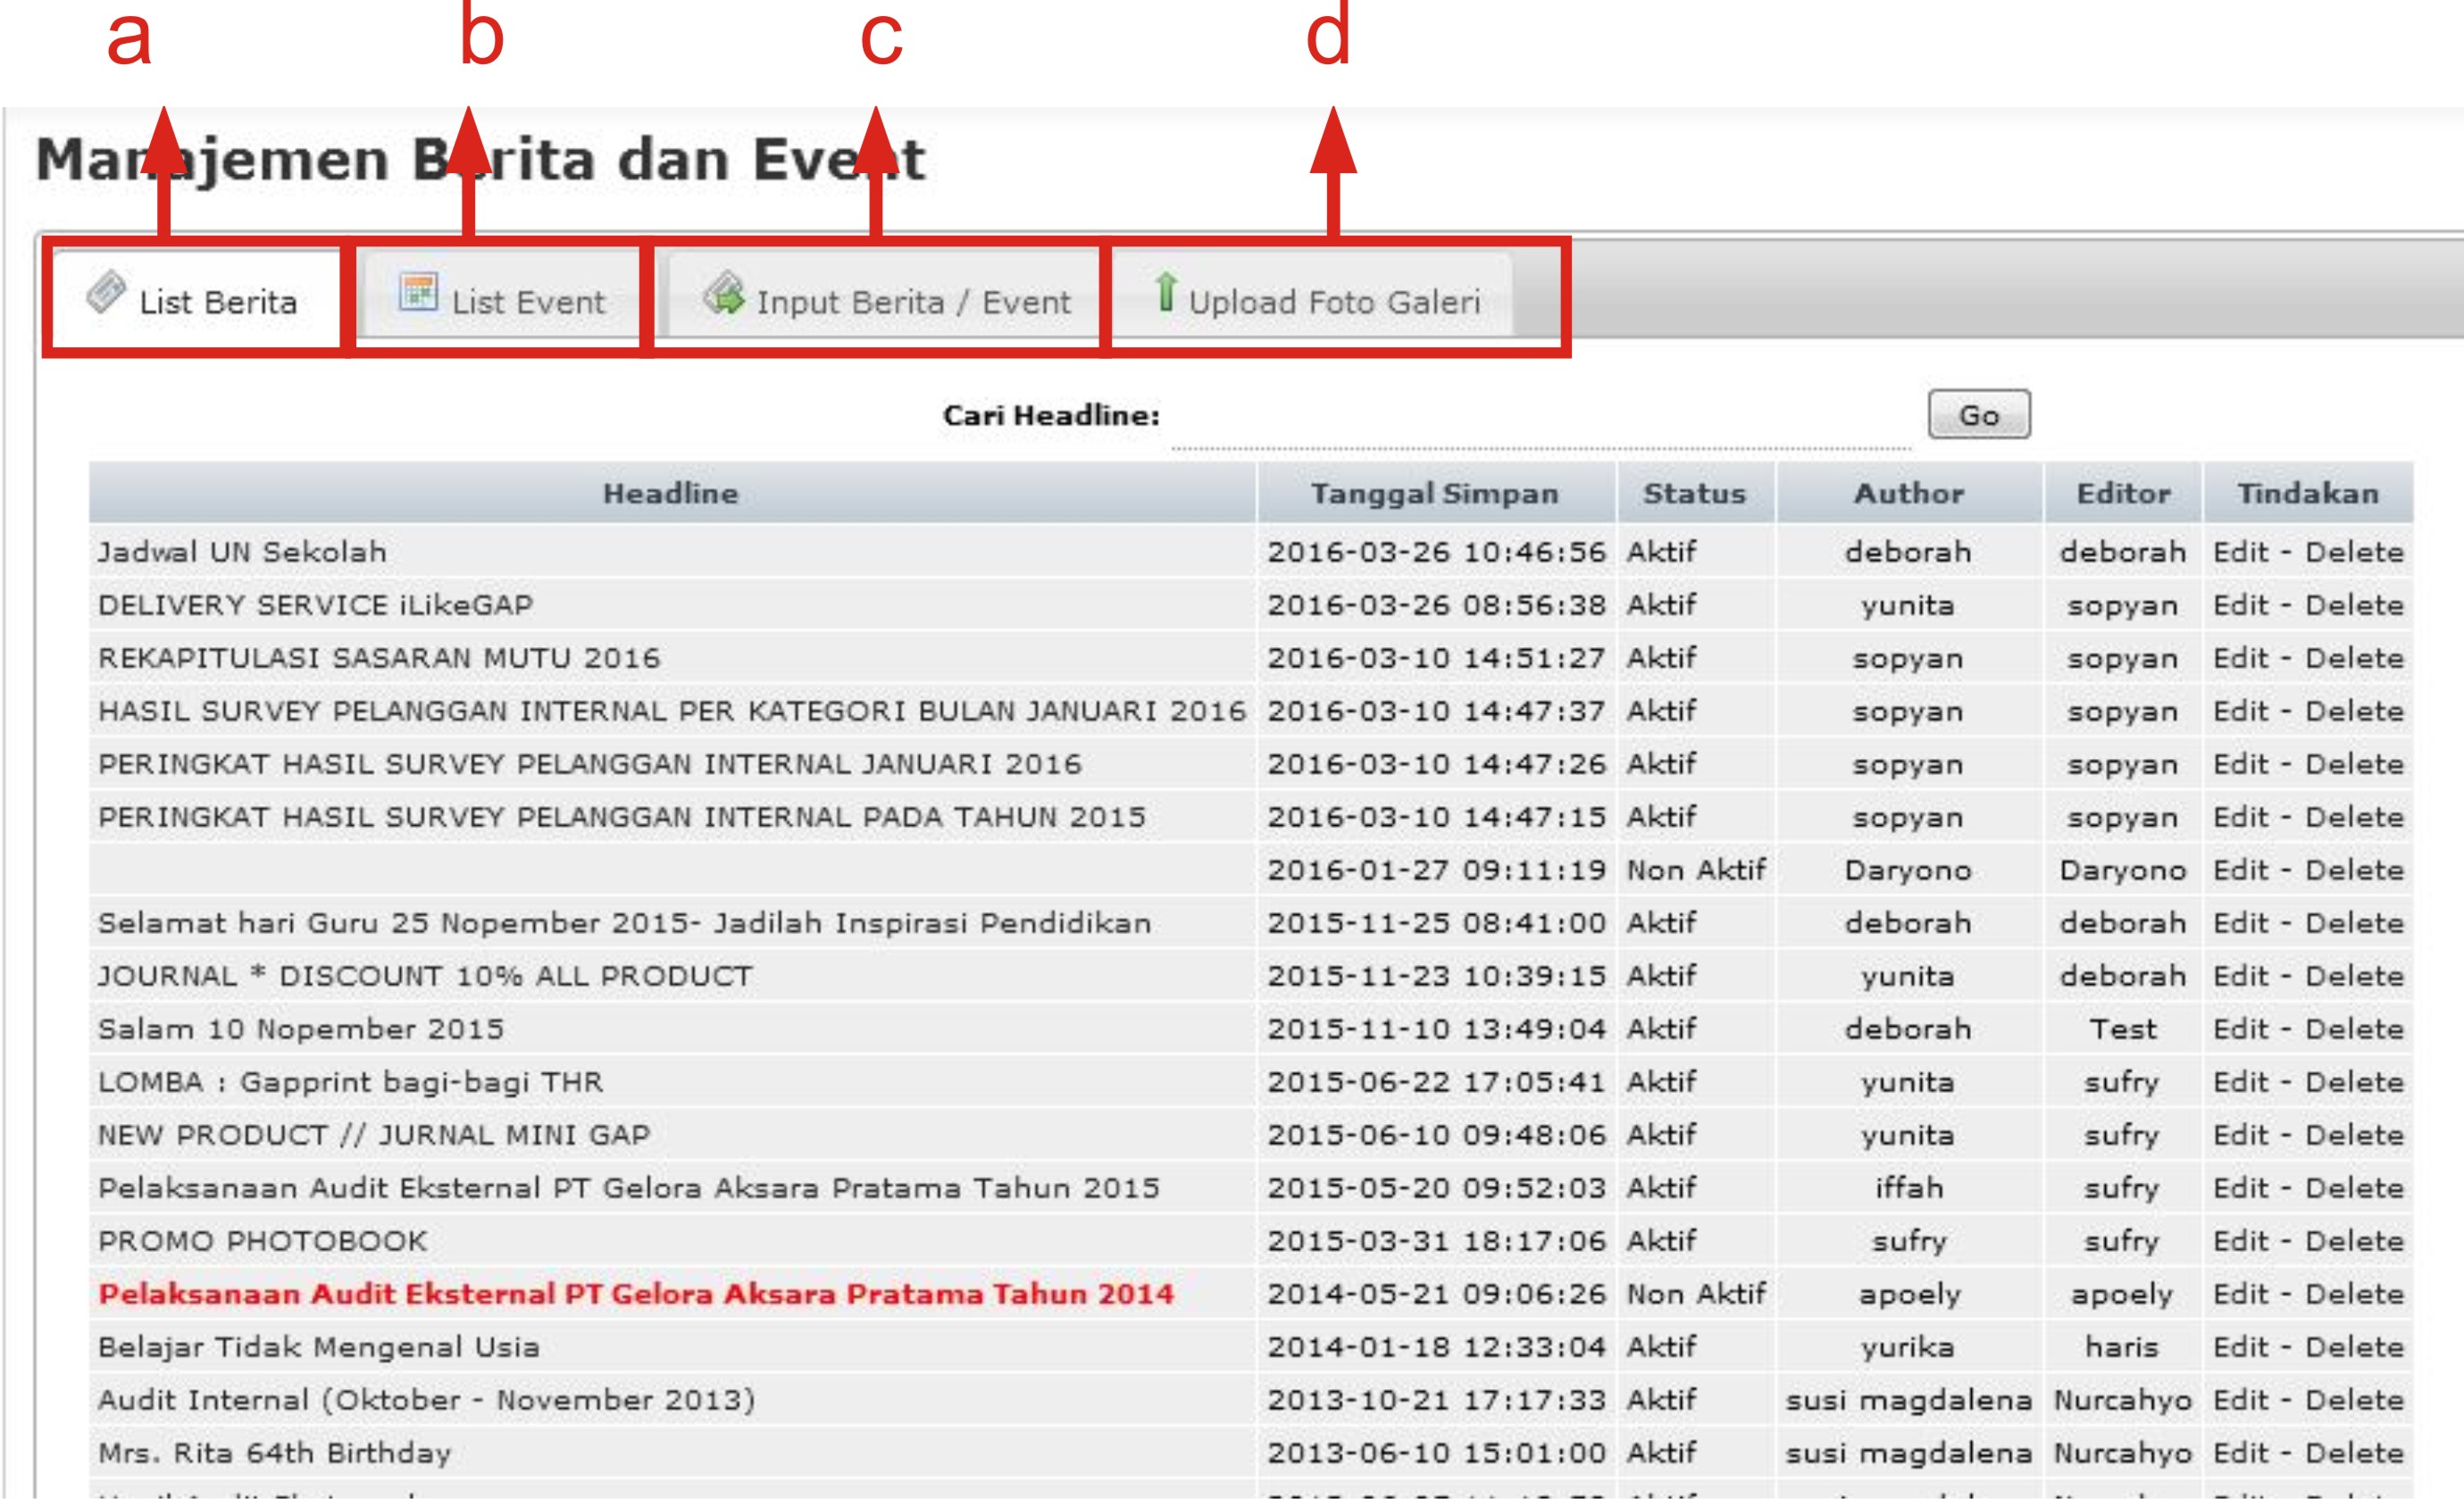Image resolution: width=2464 pixels, height=1499 pixels.
Task: Click the calendar icon on List Event tab
Action: coord(418,292)
